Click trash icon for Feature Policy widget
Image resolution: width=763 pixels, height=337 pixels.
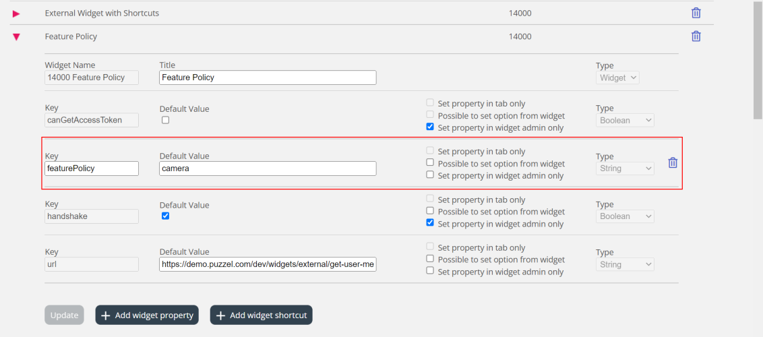pos(696,36)
